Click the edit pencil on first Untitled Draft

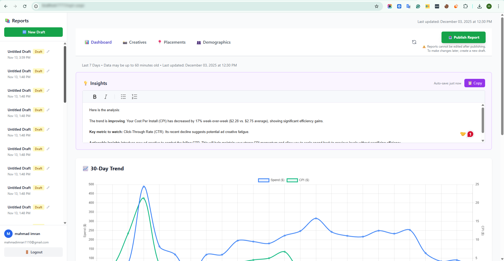[48, 52]
